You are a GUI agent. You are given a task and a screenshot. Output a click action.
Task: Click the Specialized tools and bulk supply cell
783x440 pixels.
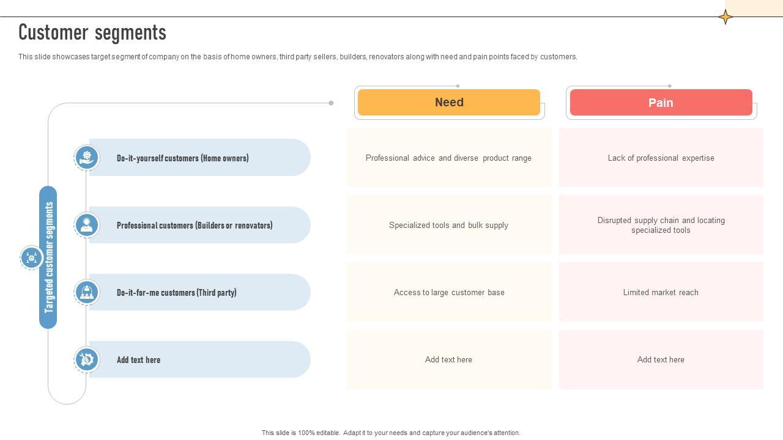(448, 225)
